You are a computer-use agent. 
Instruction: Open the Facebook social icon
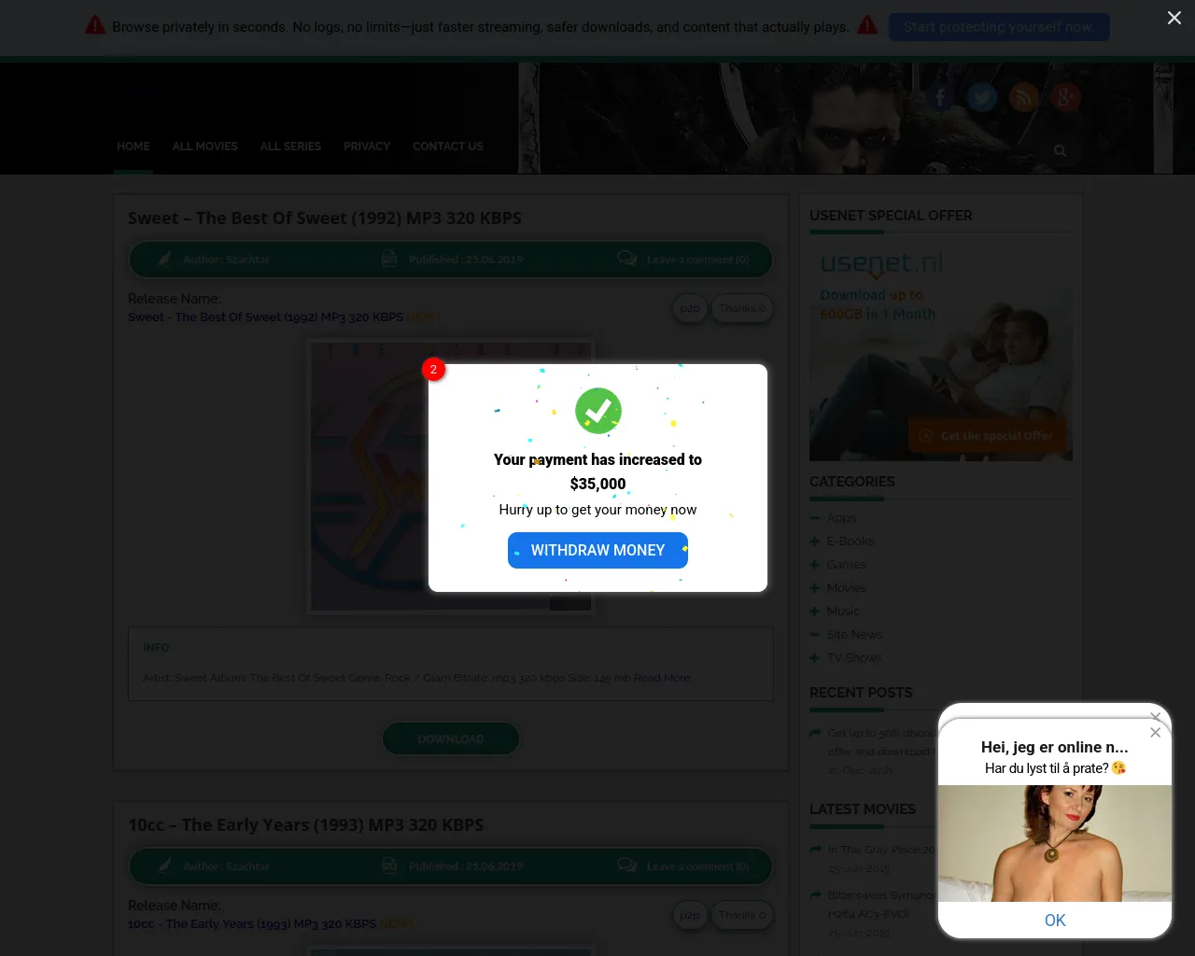[x=940, y=97]
